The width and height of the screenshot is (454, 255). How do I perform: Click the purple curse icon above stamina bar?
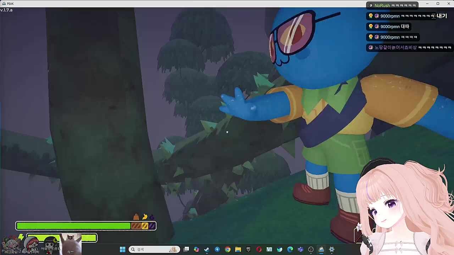[x=152, y=217]
